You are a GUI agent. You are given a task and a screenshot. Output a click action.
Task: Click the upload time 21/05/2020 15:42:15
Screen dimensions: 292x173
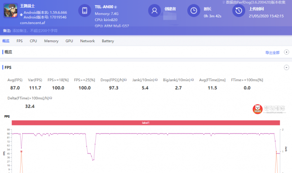click(x=266, y=16)
